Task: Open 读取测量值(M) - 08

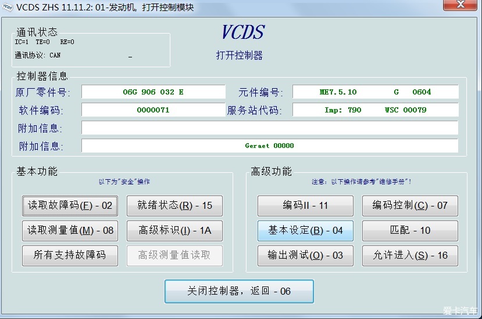Action: coord(70,231)
